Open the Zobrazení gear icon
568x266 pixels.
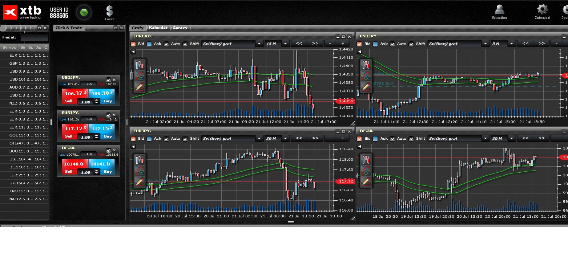542,10
